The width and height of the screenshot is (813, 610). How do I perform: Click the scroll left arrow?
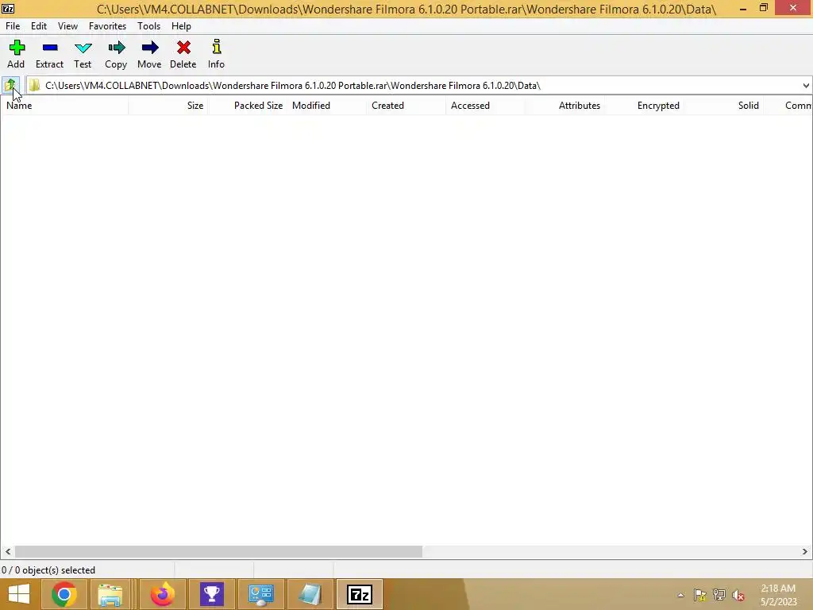pos(8,551)
